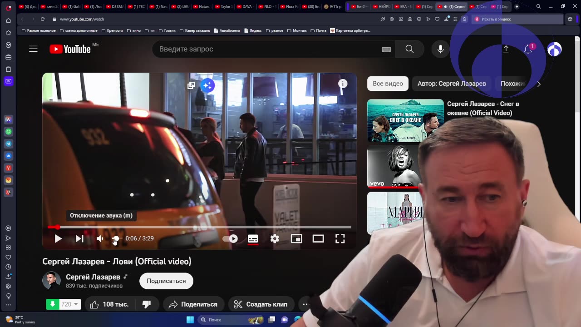Go to the YouTube home logo
581x327 pixels.
[x=70, y=49]
